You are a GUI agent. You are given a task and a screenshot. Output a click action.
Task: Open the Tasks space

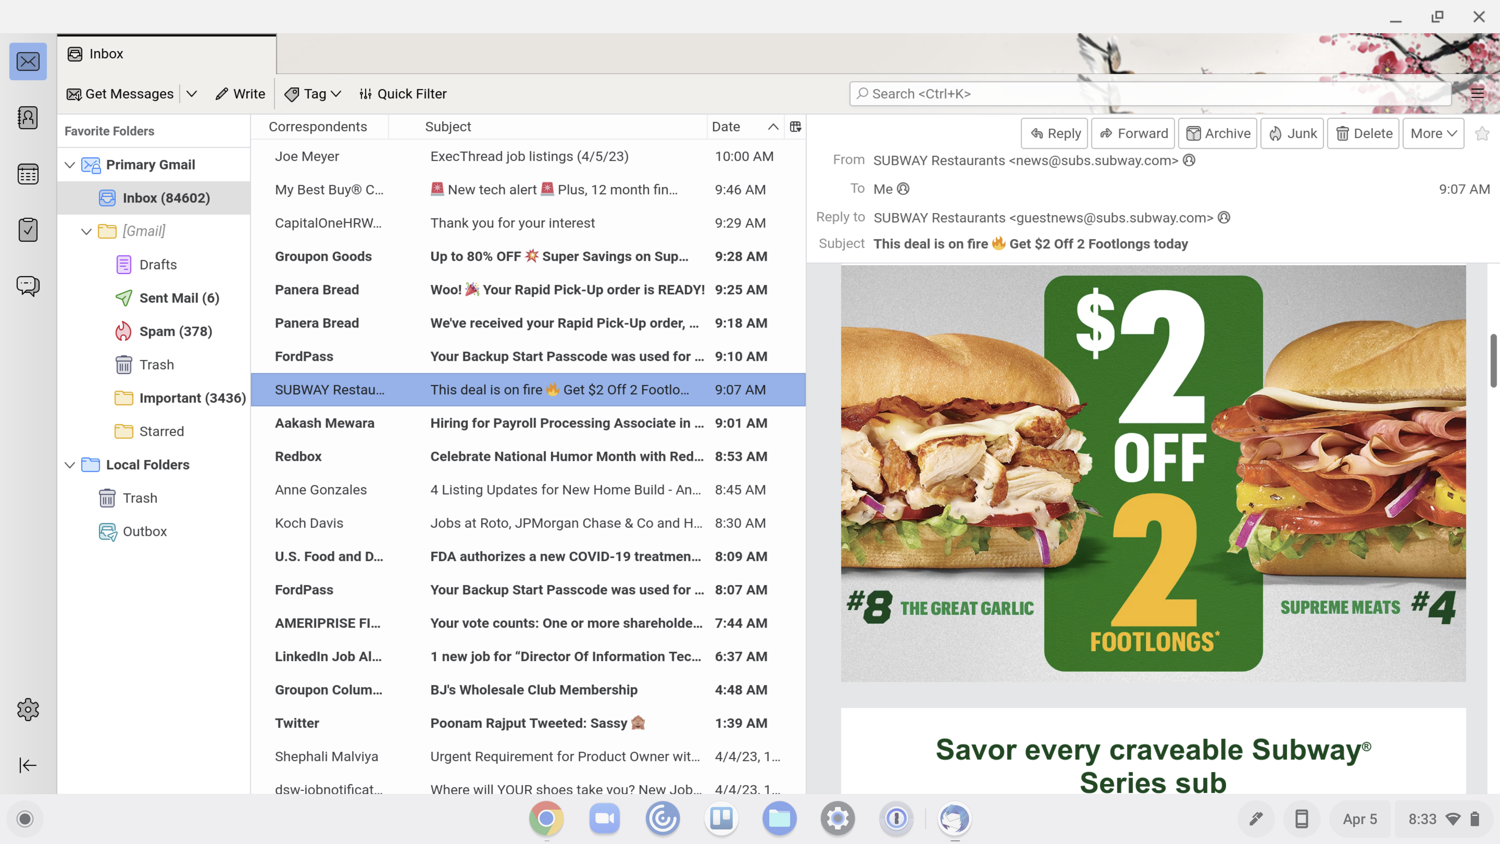[x=28, y=229]
